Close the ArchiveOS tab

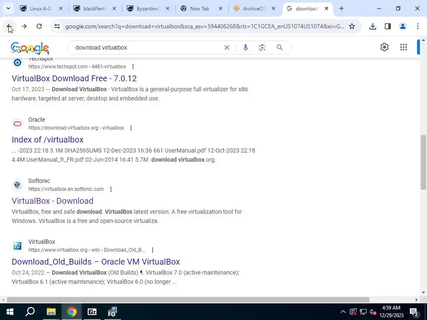click(273, 9)
